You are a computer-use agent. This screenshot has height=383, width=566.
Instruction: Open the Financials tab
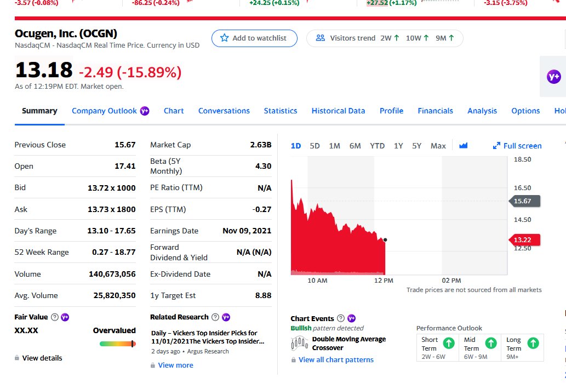click(x=436, y=111)
